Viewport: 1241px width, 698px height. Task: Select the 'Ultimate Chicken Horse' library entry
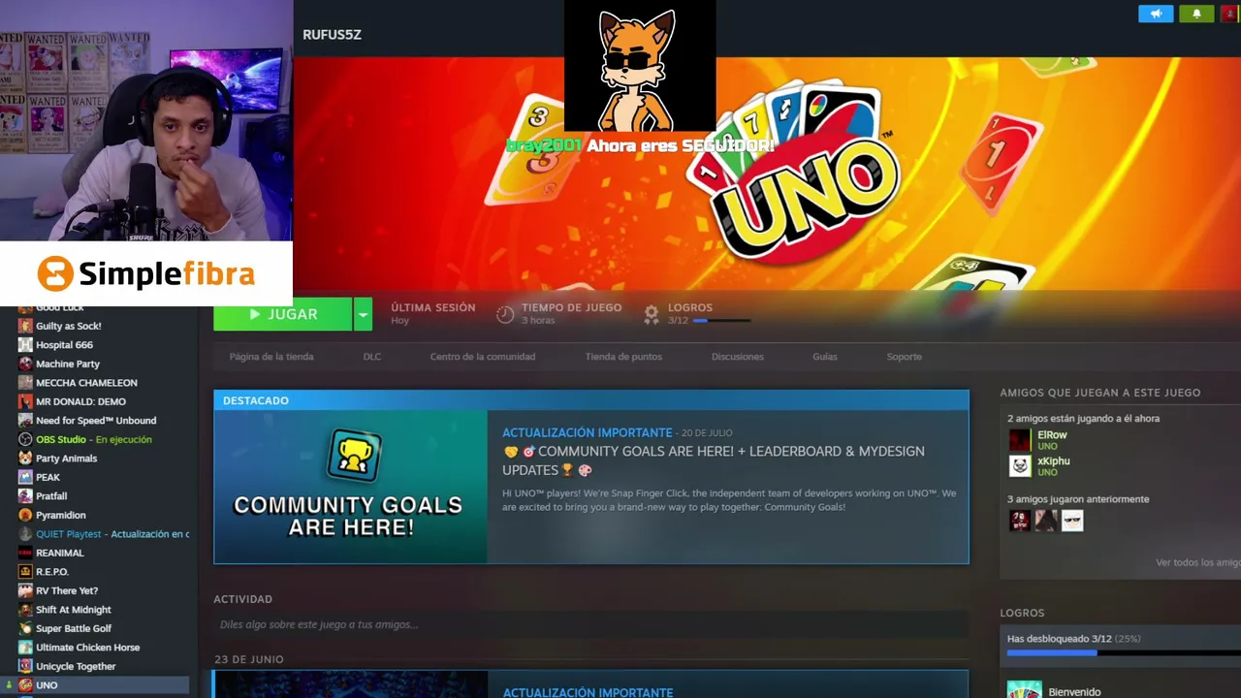(x=88, y=648)
